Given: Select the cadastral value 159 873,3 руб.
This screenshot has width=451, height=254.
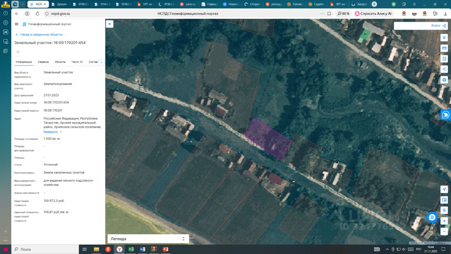Looking at the screenshot, I should (x=54, y=201).
